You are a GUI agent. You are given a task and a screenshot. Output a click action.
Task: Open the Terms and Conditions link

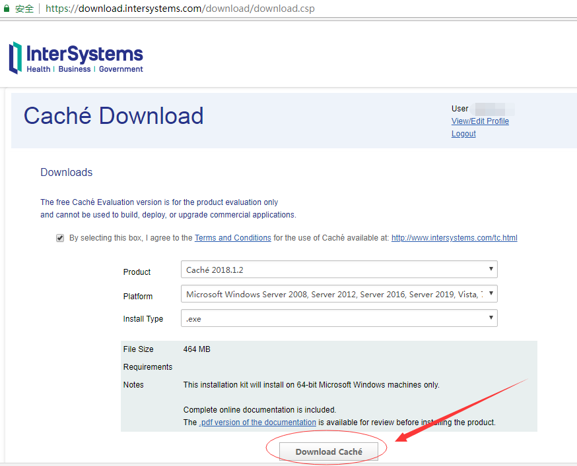click(232, 238)
